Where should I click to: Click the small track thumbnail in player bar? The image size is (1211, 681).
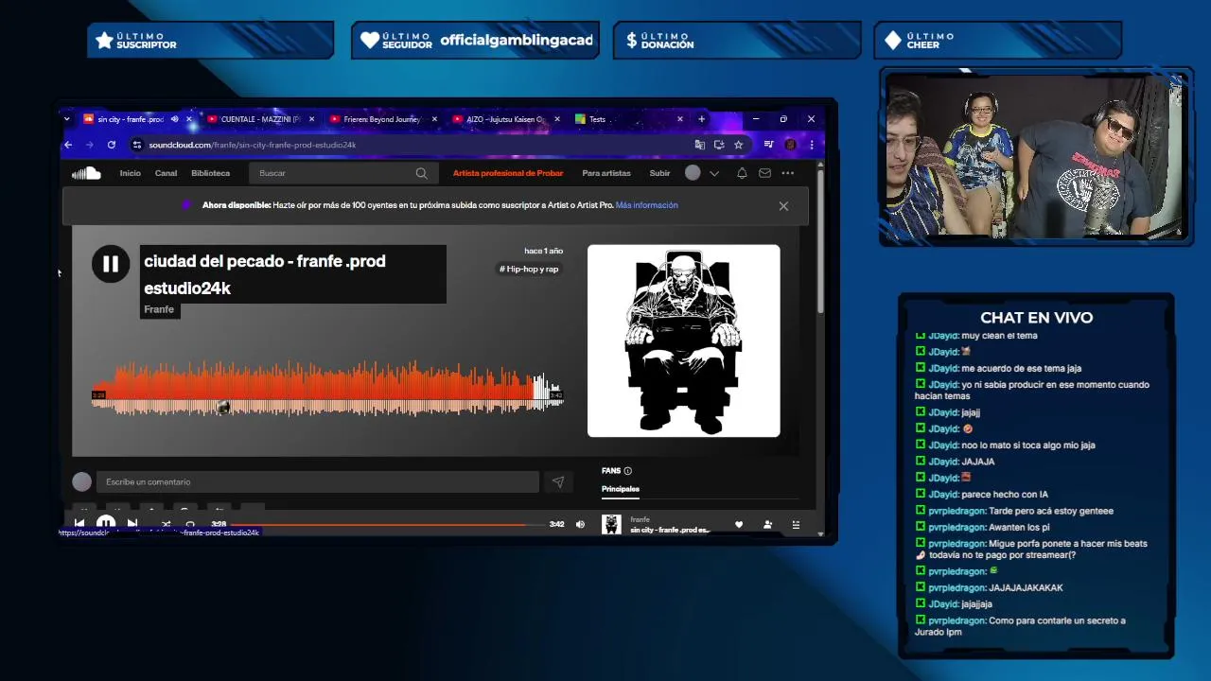(x=611, y=524)
